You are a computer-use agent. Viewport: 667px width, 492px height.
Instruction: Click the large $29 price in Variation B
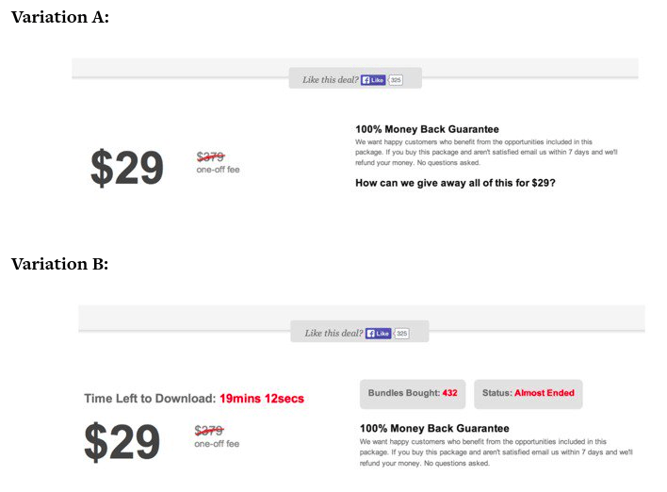click(122, 441)
